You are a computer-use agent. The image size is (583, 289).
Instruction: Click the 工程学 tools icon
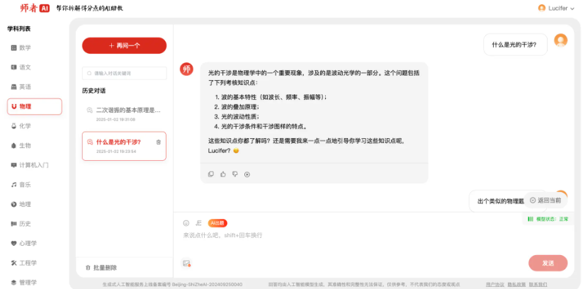pyautogui.click(x=13, y=263)
